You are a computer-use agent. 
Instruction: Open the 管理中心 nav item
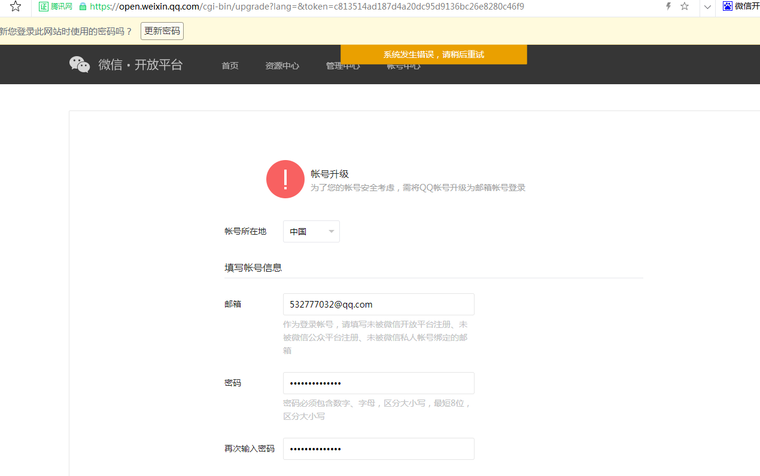point(343,66)
